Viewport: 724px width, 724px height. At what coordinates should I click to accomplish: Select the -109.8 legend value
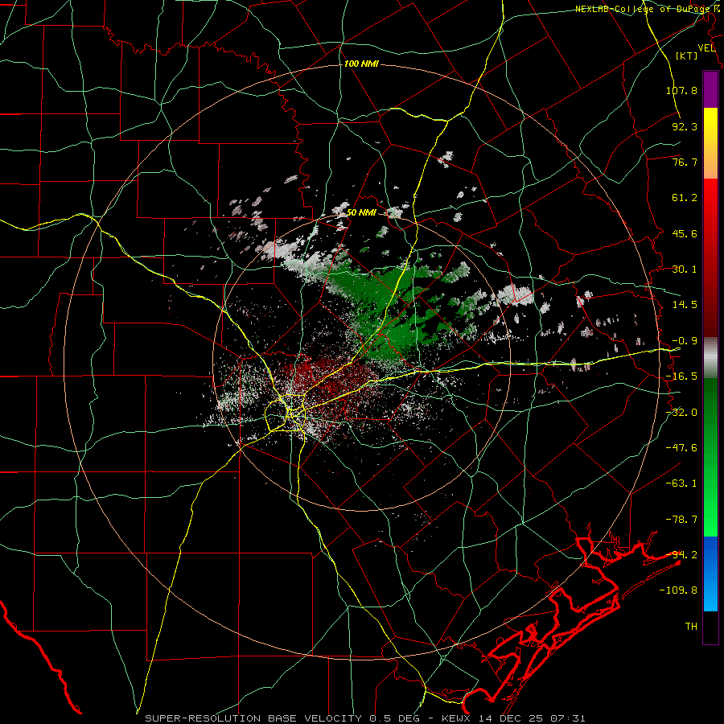pos(678,590)
